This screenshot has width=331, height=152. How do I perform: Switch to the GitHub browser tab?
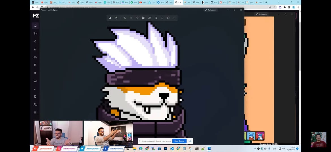tap(214, 2)
